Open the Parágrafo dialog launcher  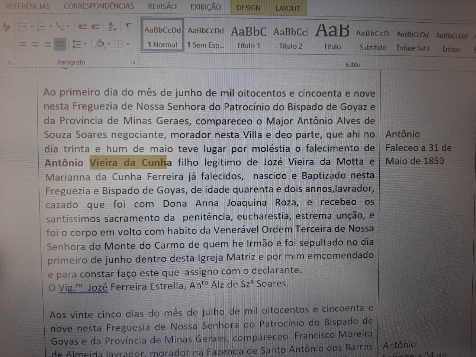(x=134, y=63)
